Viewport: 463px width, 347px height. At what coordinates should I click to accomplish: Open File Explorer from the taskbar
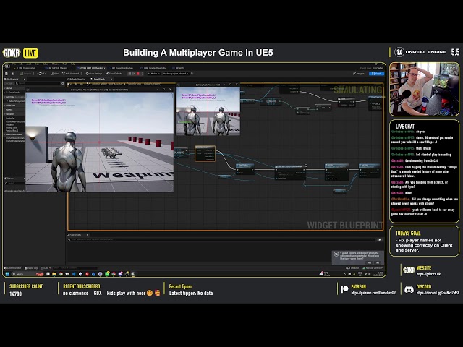click(x=54, y=274)
